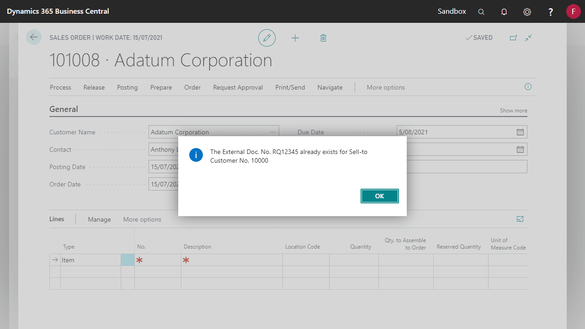The width and height of the screenshot is (585, 329).
Task: Click the Quantity column header
Action: click(361, 247)
